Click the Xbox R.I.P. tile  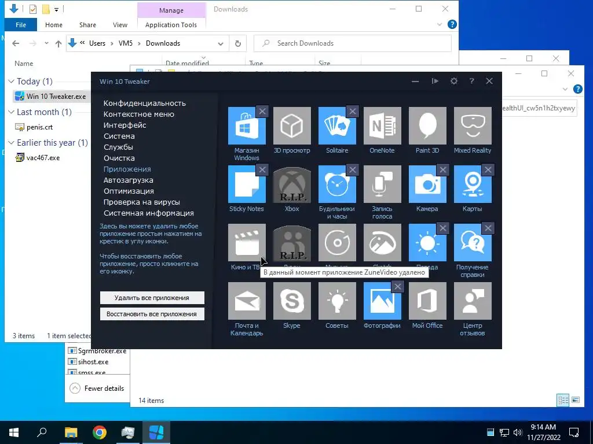tap(292, 184)
